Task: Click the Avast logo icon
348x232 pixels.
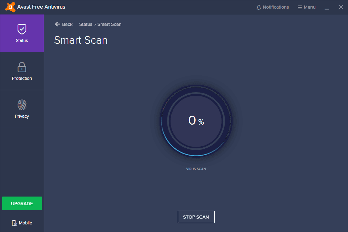Action: pyautogui.click(x=10, y=7)
